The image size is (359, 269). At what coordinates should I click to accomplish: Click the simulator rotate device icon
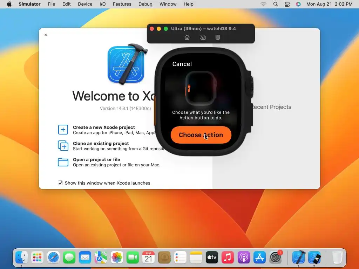pyautogui.click(x=218, y=37)
